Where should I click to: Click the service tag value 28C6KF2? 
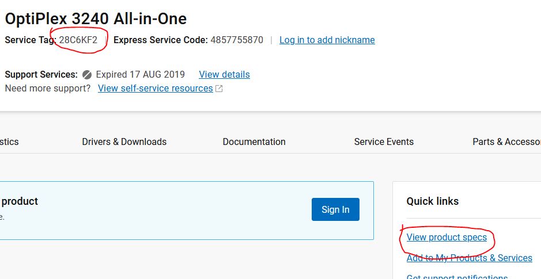(78, 40)
